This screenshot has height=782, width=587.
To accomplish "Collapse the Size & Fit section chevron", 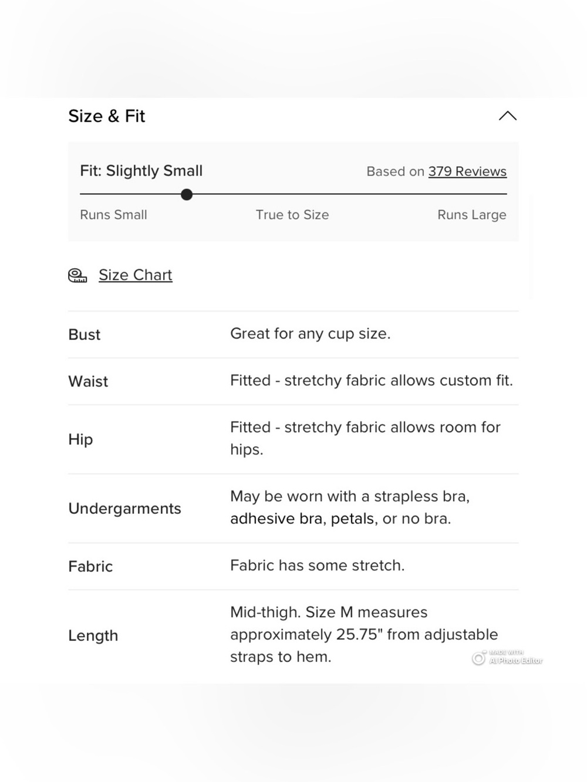I will pyautogui.click(x=508, y=116).
